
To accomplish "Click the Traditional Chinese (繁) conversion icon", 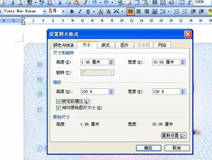I will tap(30, 2).
